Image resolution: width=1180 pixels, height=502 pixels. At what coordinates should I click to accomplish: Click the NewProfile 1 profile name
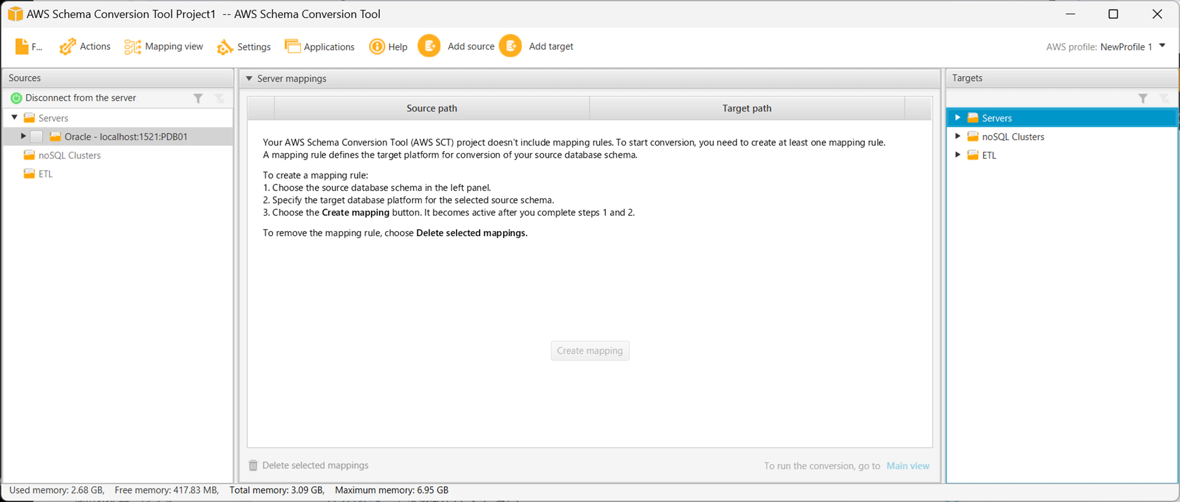coord(1126,47)
